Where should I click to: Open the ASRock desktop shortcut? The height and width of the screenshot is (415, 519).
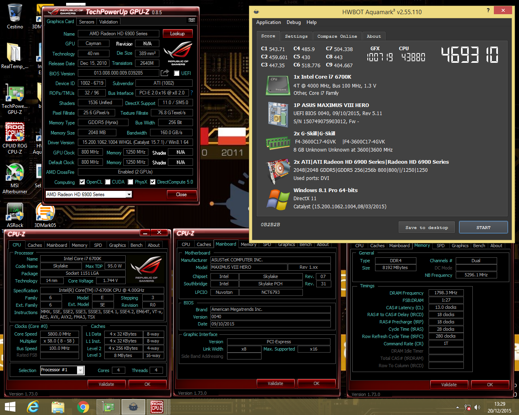15,215
